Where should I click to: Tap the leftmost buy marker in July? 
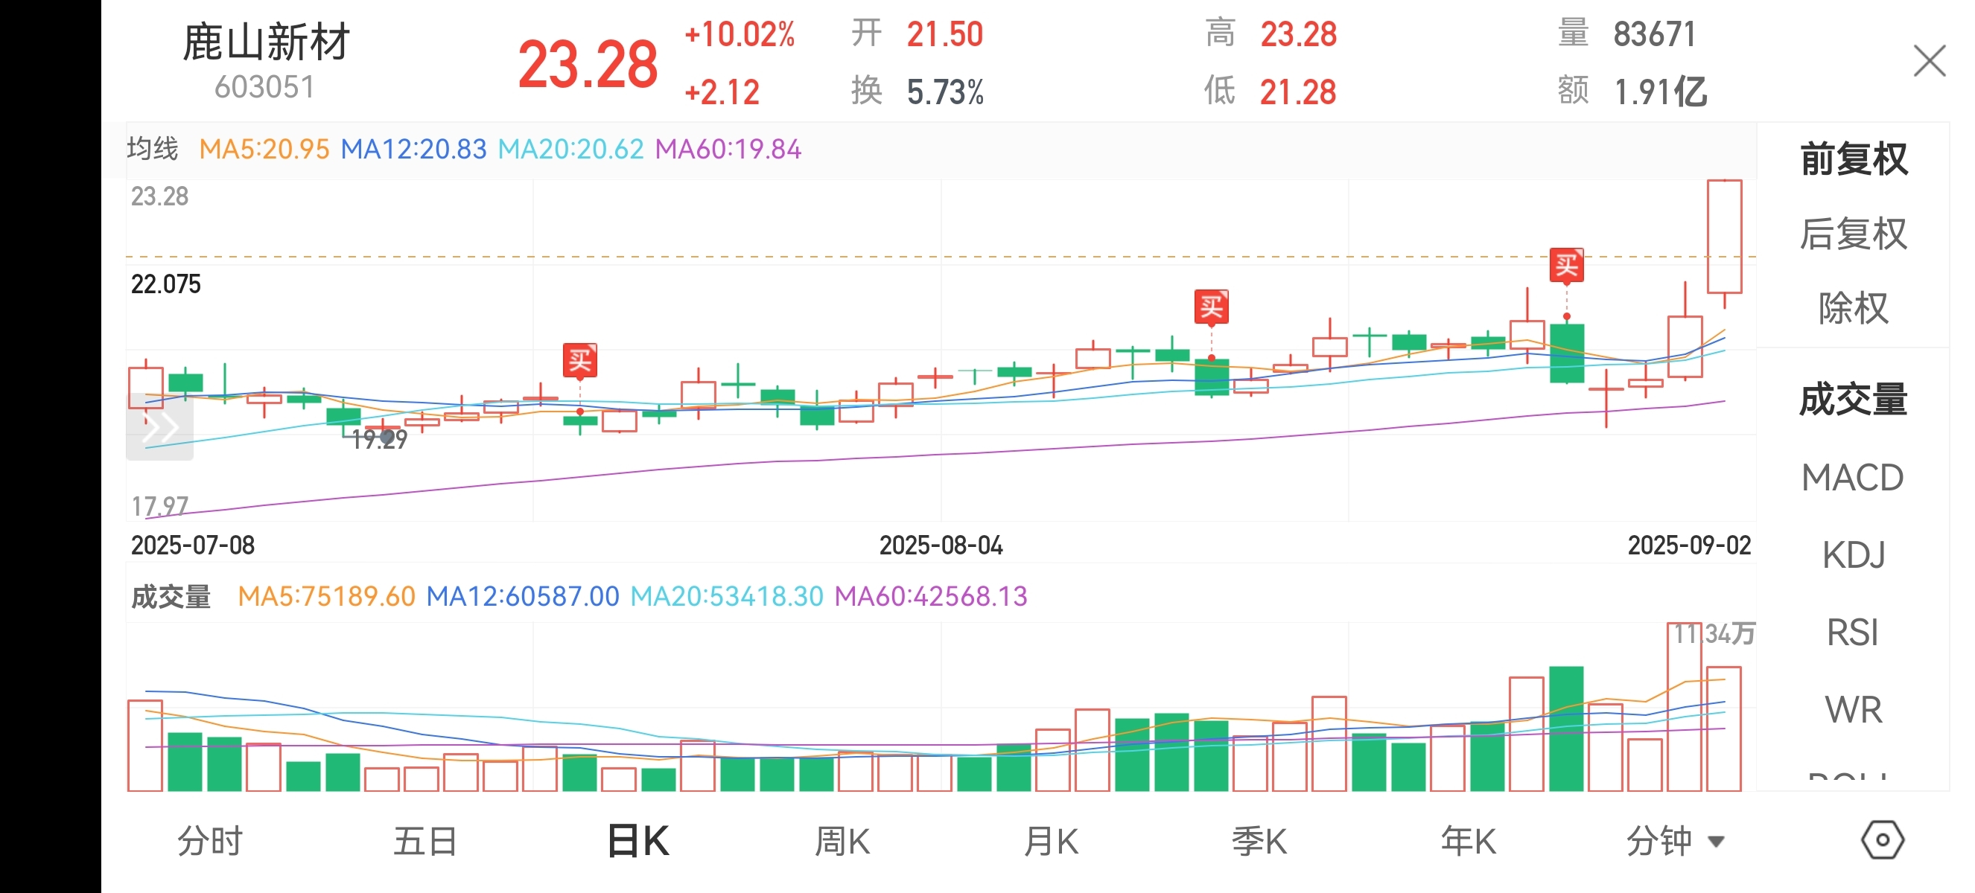click(579, 361)
